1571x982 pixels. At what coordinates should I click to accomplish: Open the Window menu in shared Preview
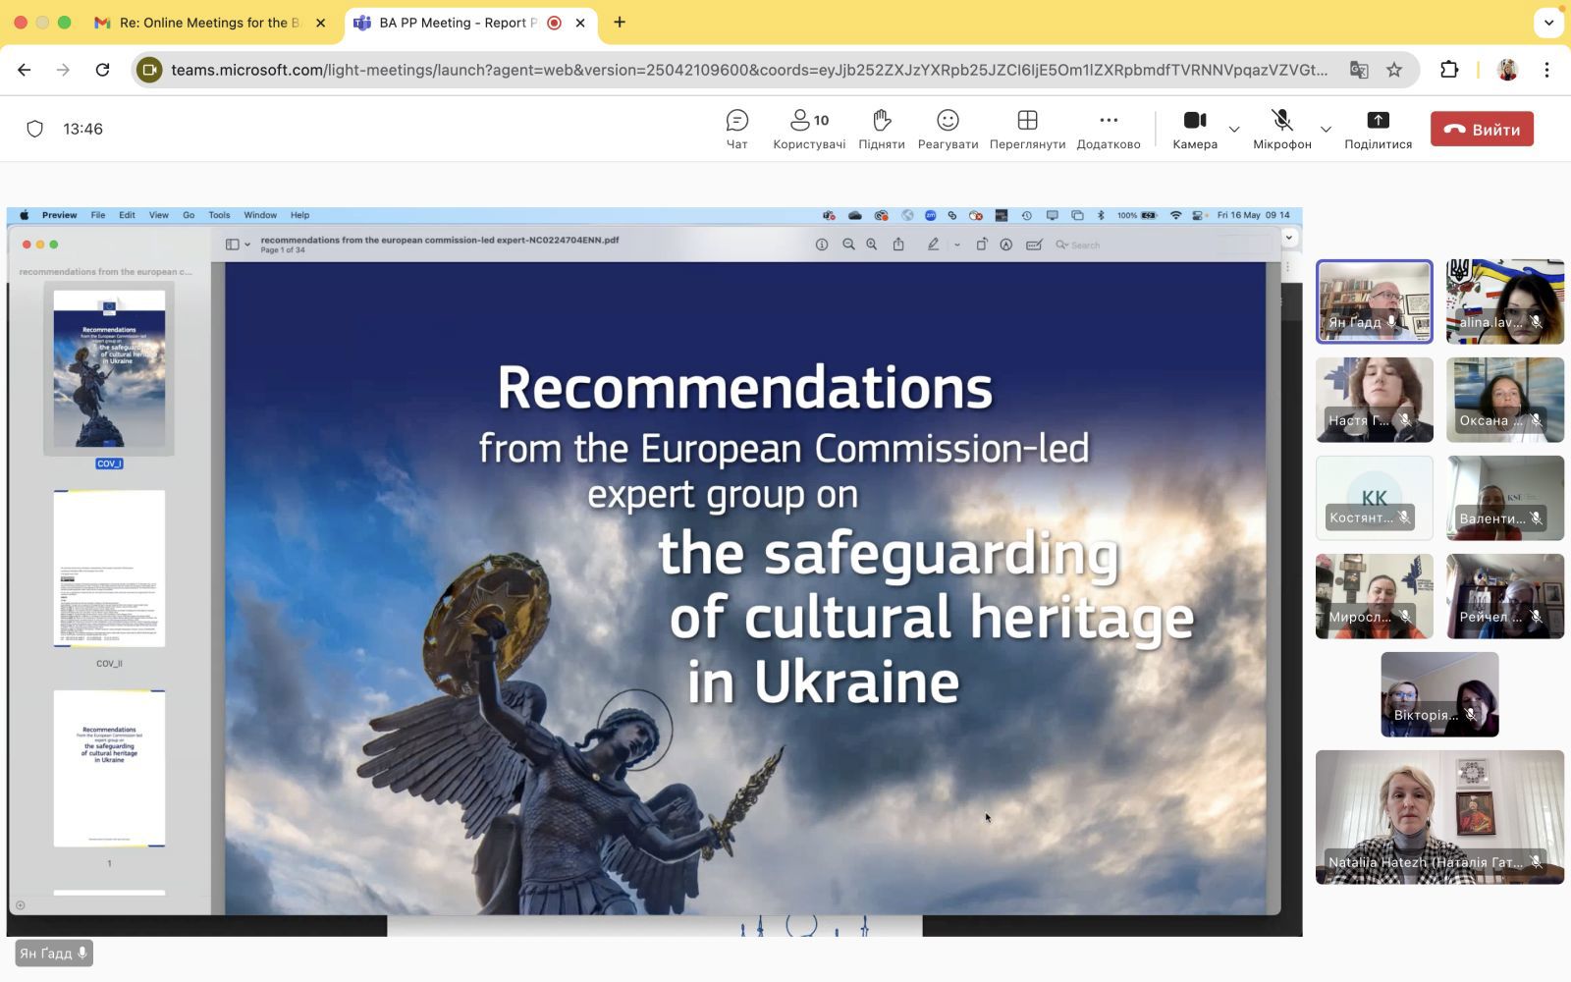(x=260, y=215)
